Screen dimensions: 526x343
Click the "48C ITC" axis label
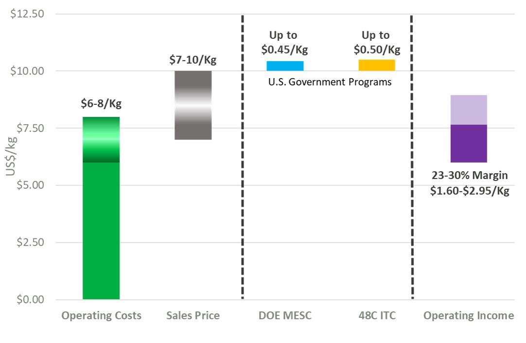(377, 316)
